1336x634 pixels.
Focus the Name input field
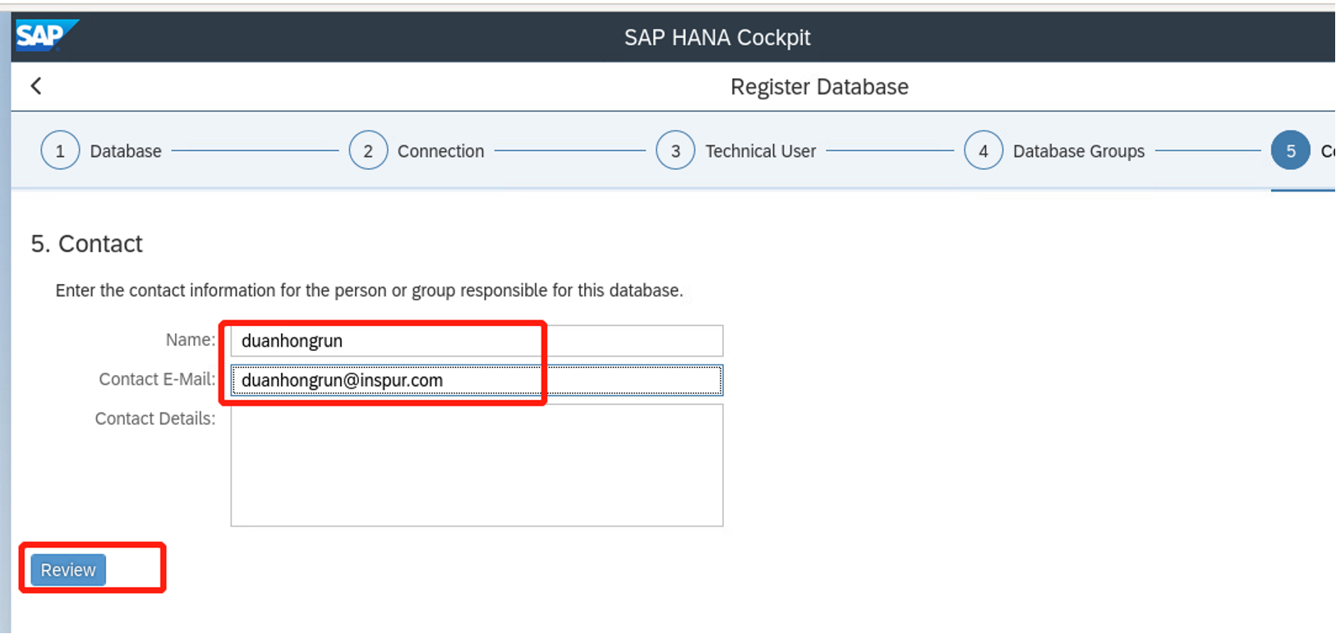click(477, 341)
